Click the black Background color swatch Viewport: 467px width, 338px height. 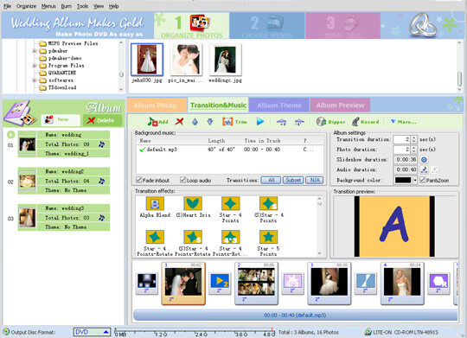403,180
